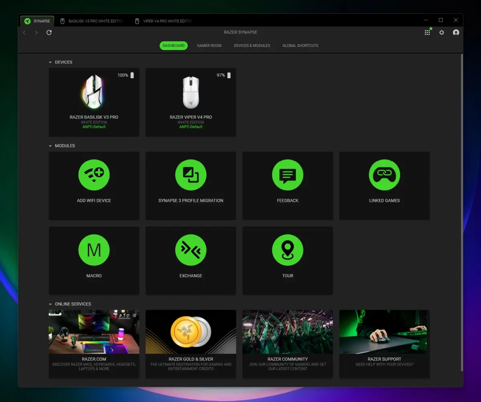Switch to Basilisk V3 Pro White Edition tab
The width and height of the screenshot is (481, 402).
click(92, 21)
